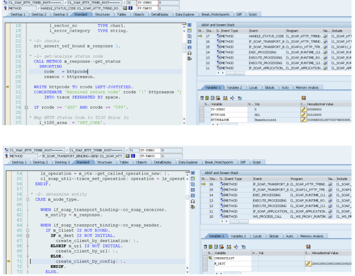This screenshot has width=355, height=276.
Task: Services headphones icon in lower debugger's vertical toolbar
Action: point(193,201)
